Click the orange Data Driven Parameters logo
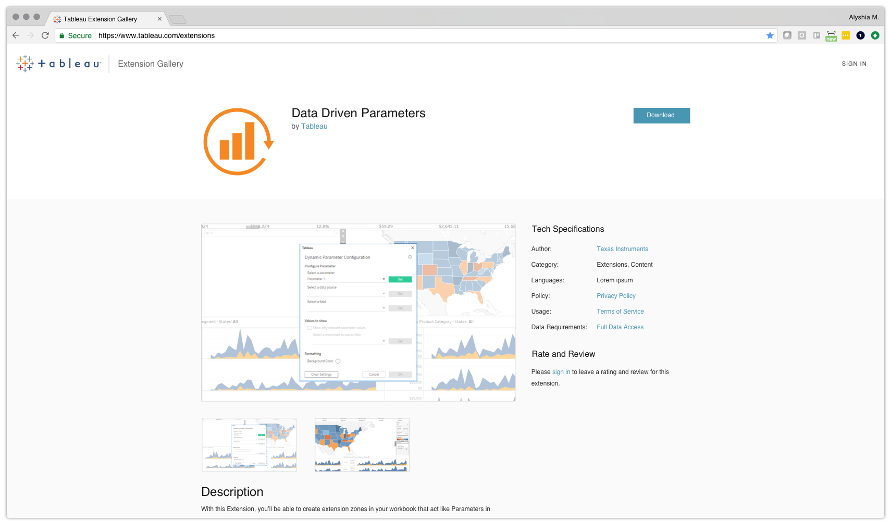 pos(239,142)
